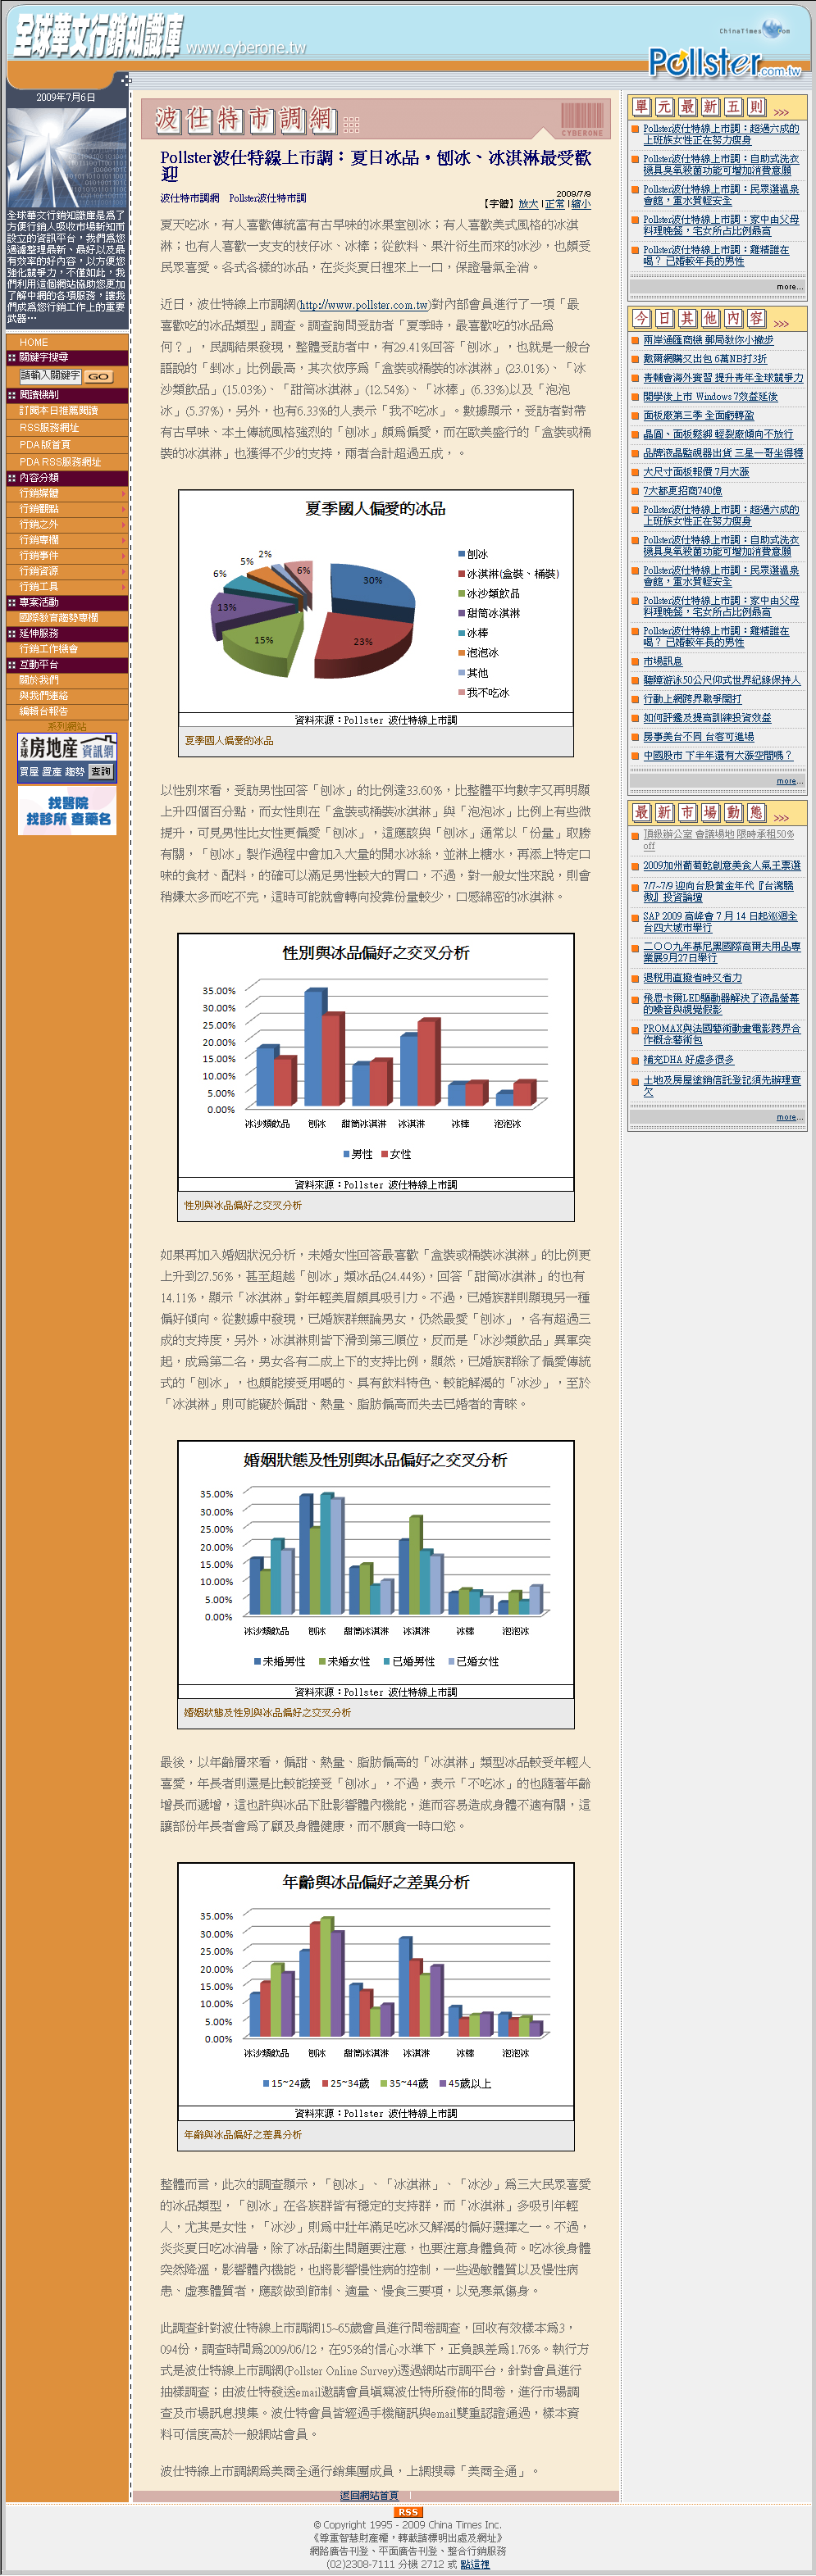Open the 找醫院 找診所 查藥名 banner
The height and width of the screenshot is (2576, 816).
tap(67, 810)
